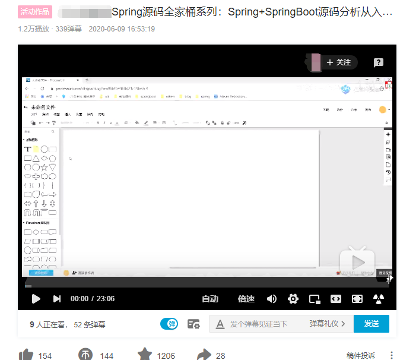Add video to favorites star
The image size is (400, 360).
tap(145, 354)
